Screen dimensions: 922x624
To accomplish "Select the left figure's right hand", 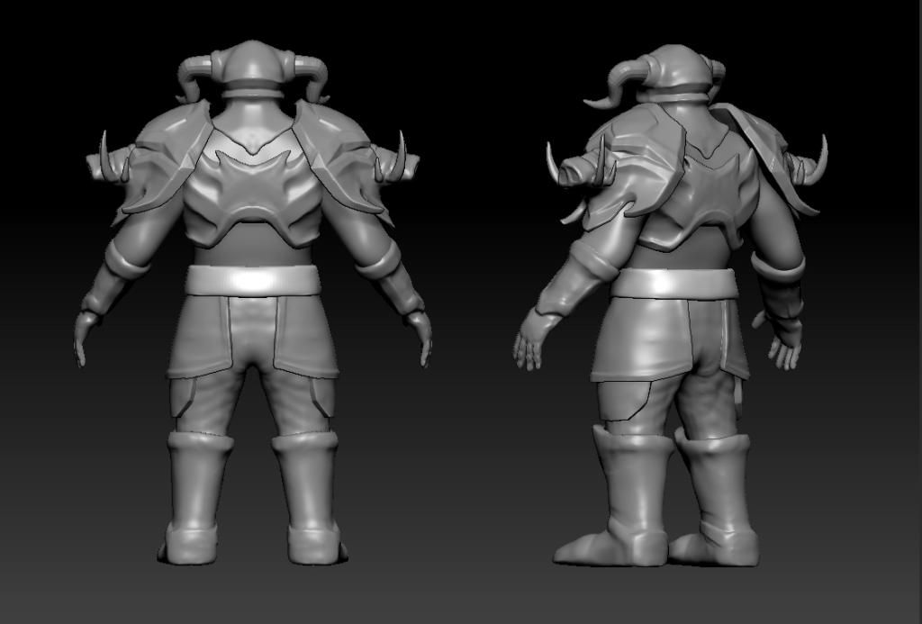I will point(421,338).
